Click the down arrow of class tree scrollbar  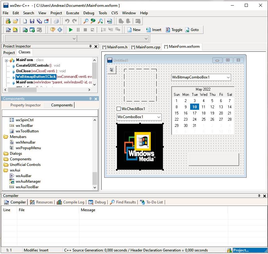coord(95,84)
